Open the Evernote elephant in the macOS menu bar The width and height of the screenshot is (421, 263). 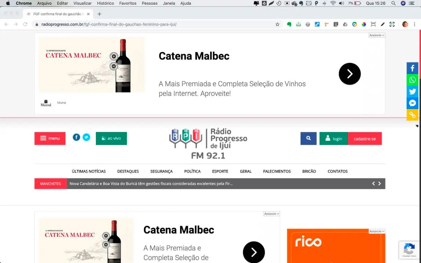[301, 3]
